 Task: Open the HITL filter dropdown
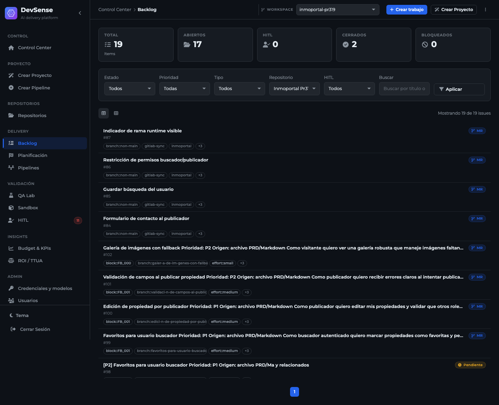(349, 89)
